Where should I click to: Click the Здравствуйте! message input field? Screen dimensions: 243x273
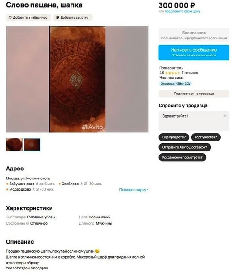pyautogui.click(x=194, y=121)
